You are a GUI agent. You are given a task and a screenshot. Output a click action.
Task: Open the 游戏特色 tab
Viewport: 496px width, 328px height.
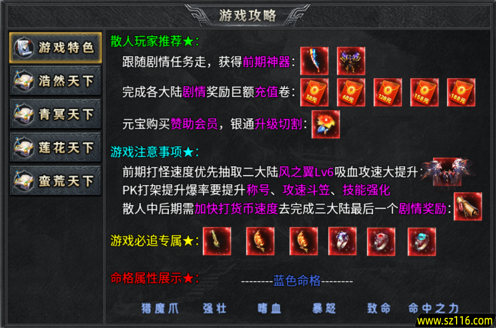coord(56,48)
